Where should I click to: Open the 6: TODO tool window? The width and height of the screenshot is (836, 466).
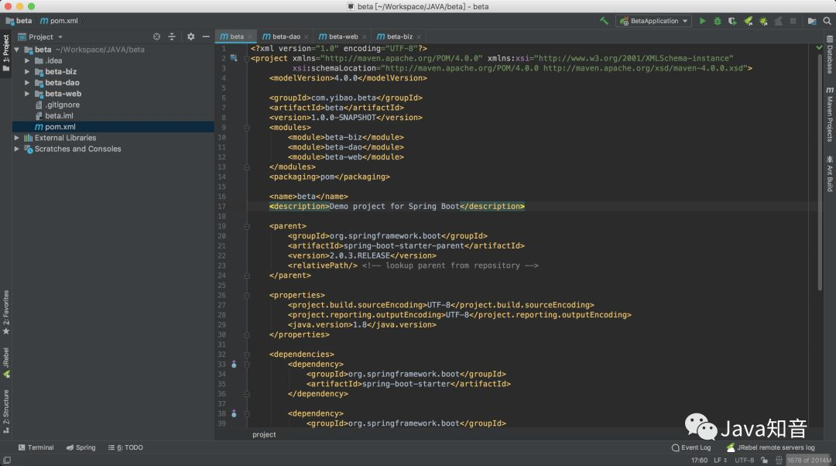point(125,447)
